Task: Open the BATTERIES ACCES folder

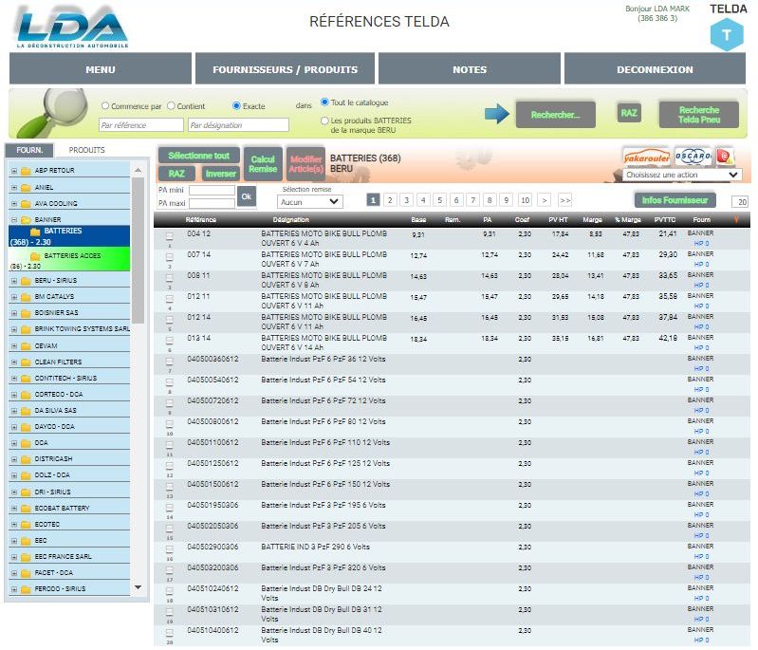Action: pos(72,256)
